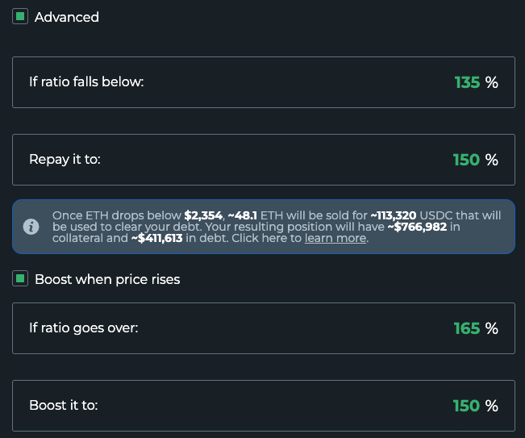Click the Boost it to field
The height and width of the screenshot is (438, 525).
[264, 406]
